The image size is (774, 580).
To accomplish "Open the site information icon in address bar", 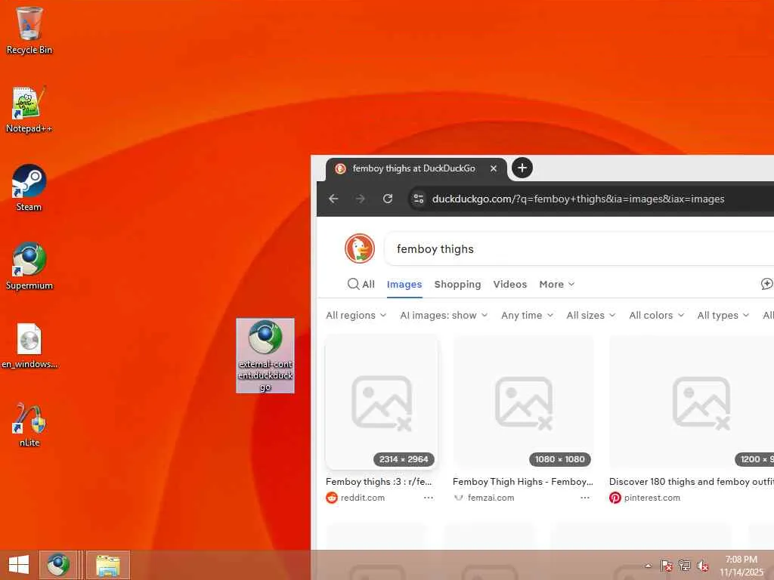I will click(x=419, y=199).
